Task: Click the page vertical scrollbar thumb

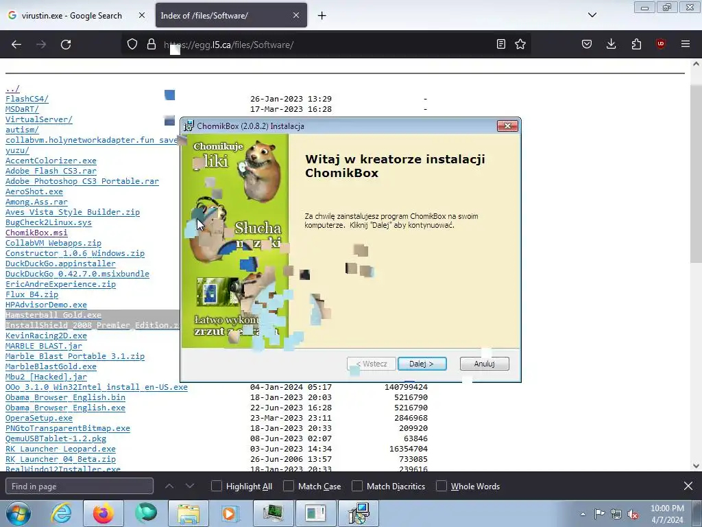Action: tap(696, 174)
